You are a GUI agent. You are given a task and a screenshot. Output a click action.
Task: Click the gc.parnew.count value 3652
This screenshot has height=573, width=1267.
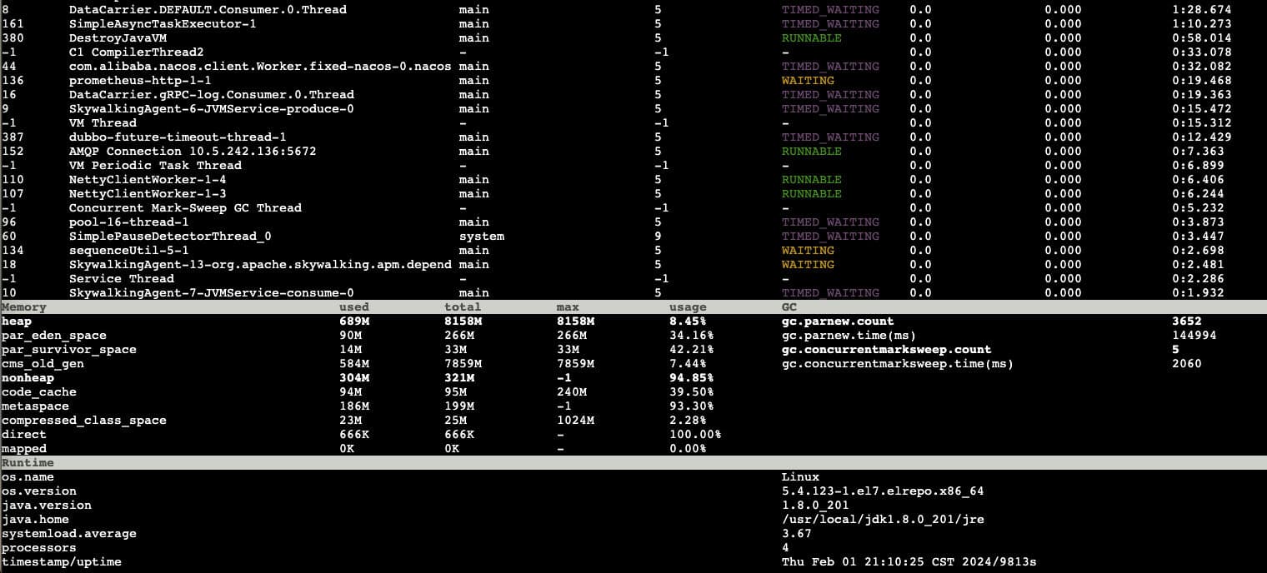(x=1185, y=321)
